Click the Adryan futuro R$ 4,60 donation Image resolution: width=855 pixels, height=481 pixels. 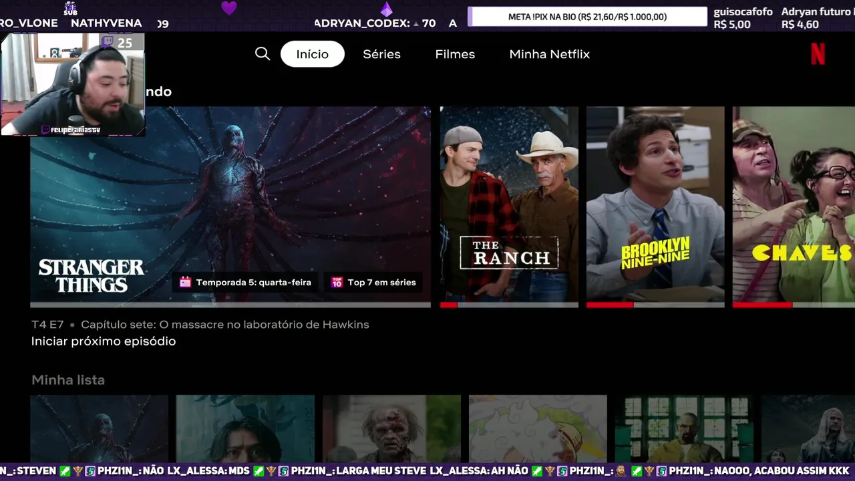click(x=818, y=18)
